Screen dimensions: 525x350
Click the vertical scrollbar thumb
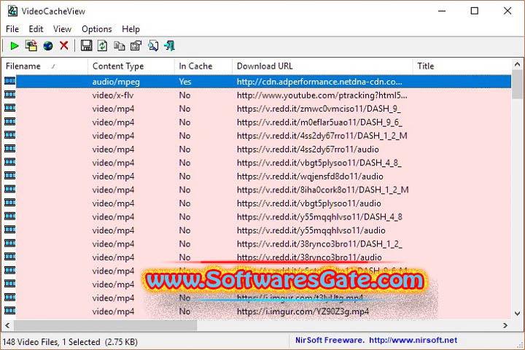pos(517,85)
